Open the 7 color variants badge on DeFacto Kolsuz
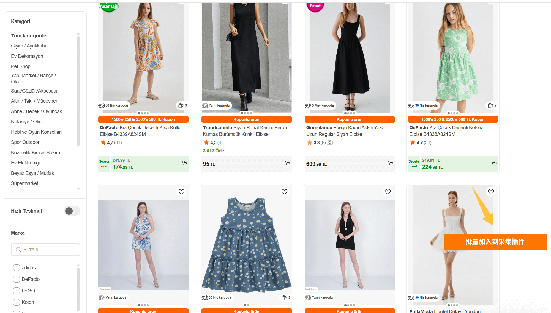This screenshot has height=313, width=551. point(492,105)
